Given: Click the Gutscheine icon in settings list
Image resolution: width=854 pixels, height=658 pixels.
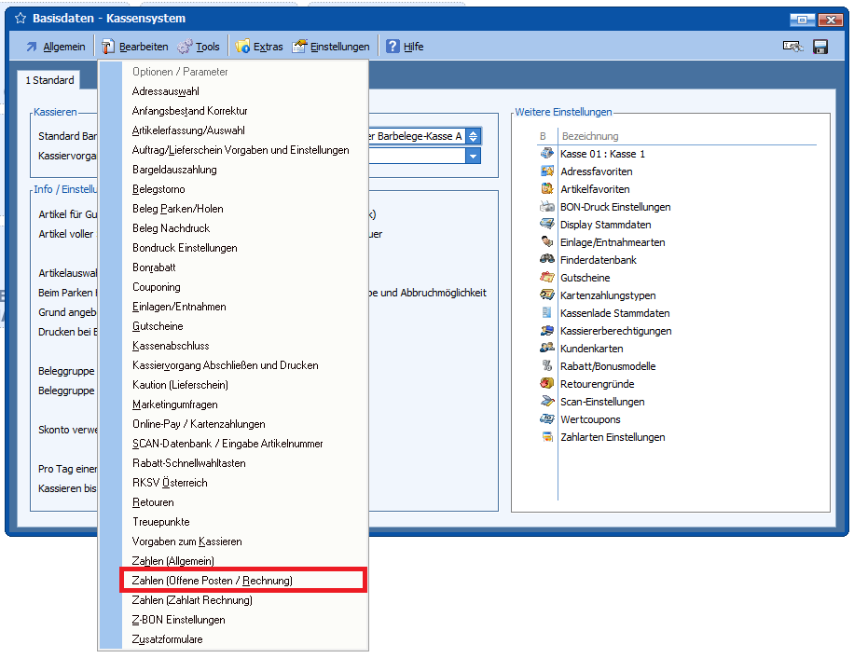Looking at the screenshot, I should 547,278.
